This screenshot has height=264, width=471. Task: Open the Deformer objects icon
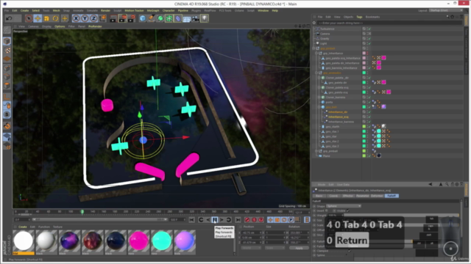[x=178, y=18]
